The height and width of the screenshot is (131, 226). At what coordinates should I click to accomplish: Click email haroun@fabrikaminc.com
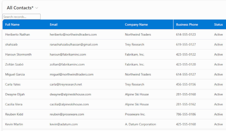click(x=68, y=54)
